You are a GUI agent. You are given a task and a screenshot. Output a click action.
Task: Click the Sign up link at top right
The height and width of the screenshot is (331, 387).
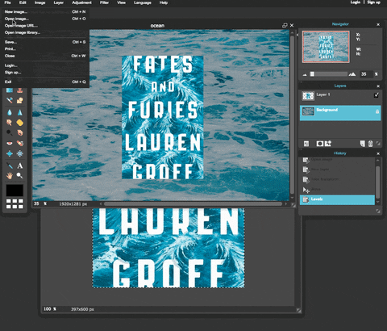374,2
